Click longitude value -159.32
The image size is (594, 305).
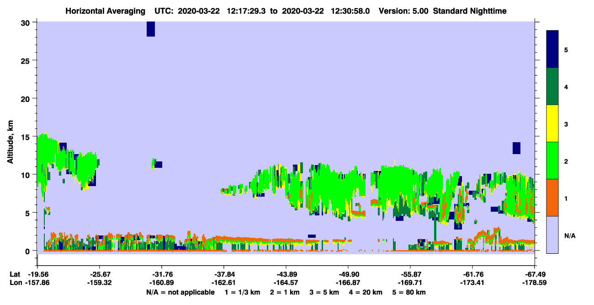(100, 283)
